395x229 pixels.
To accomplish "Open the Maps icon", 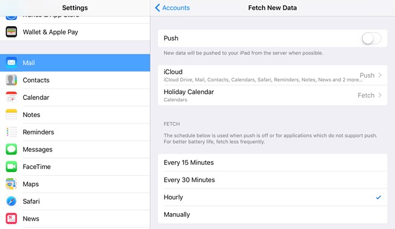I will [12, 184].
